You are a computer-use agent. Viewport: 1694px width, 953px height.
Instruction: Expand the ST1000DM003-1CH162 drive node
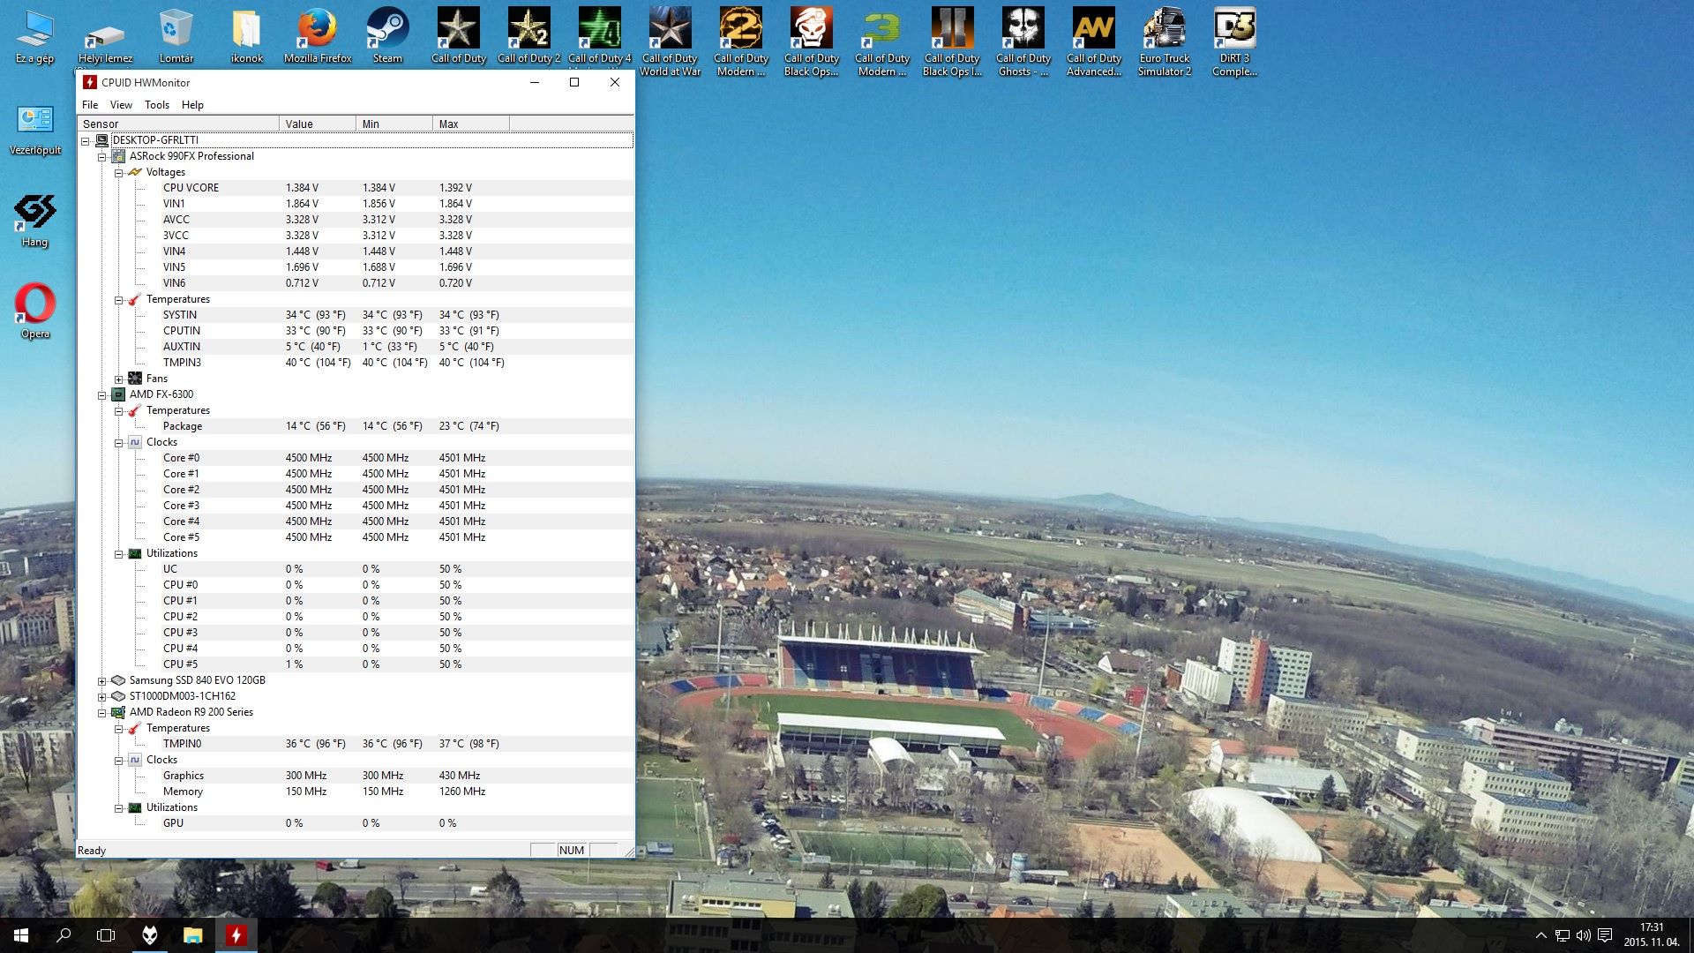pyautogui.click(x=101, y=696)
